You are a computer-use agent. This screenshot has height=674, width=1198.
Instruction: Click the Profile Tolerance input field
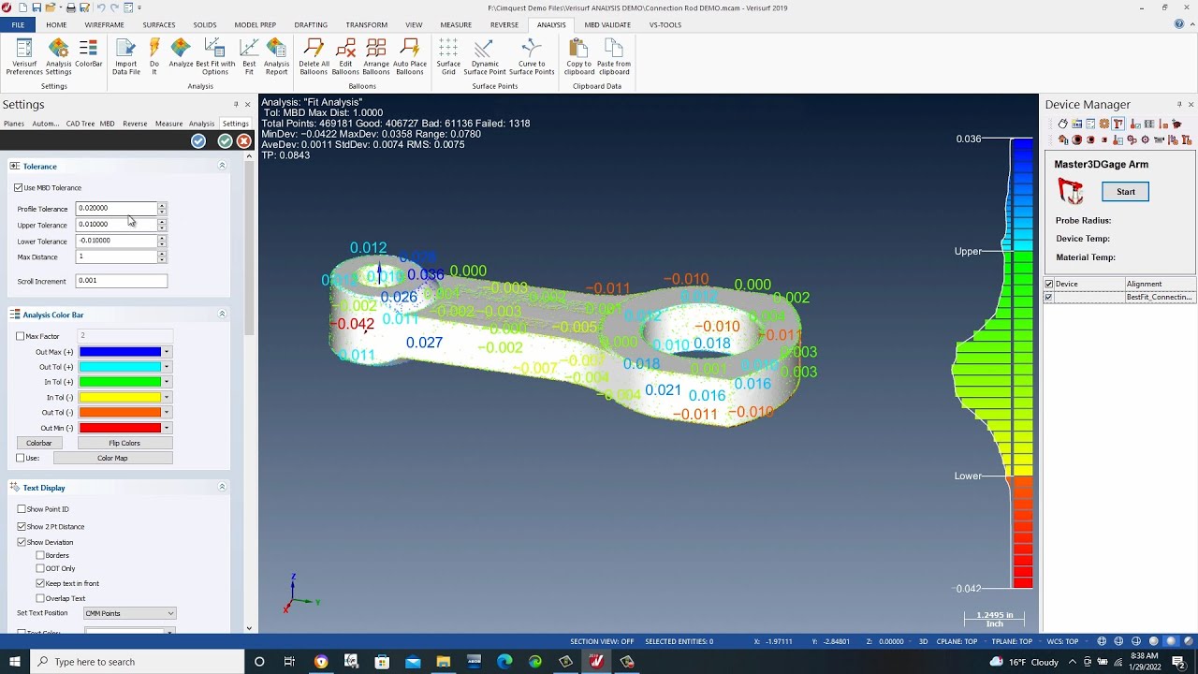(115, 208)
